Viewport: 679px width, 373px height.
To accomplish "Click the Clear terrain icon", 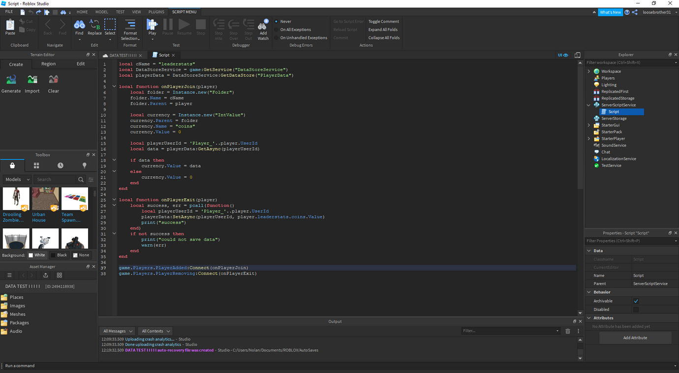I will click(x=53, y=80).
